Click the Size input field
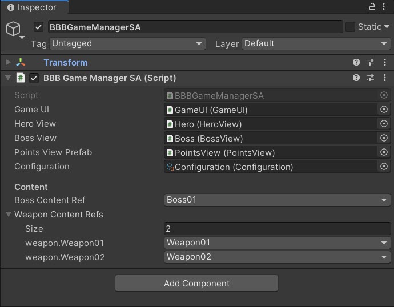 (277, 229)
